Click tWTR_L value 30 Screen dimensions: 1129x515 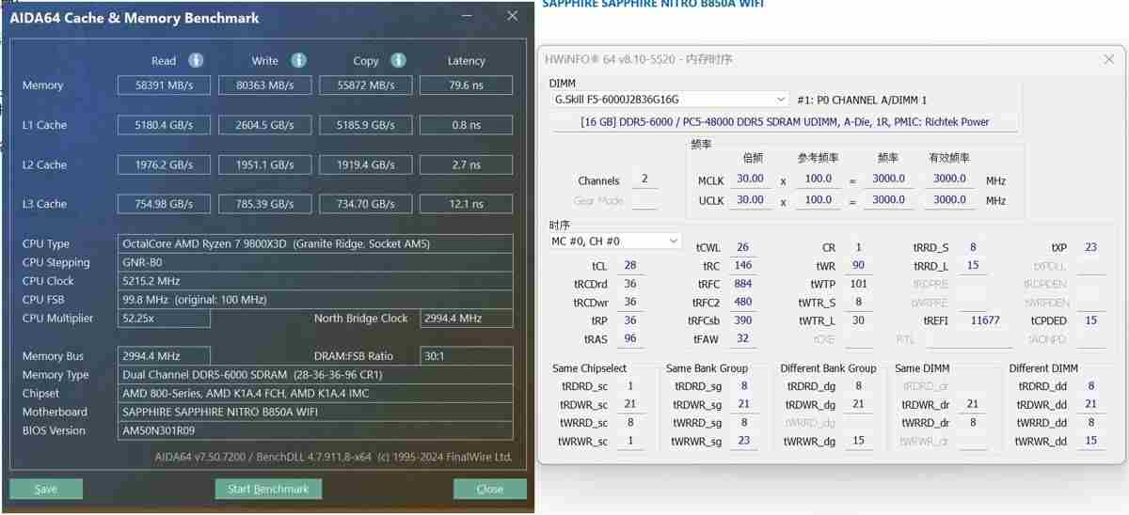pyautogui.click(x=858, y=321)
